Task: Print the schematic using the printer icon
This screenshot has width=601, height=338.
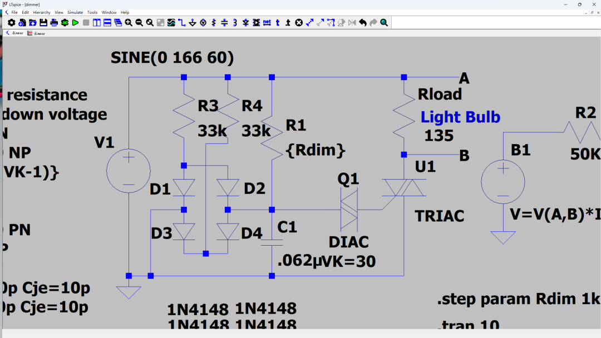Action: coord(54,23)
